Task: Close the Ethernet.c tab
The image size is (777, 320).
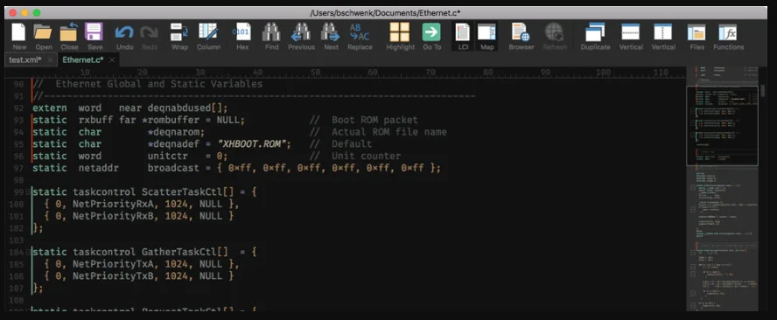Action: 112,60
